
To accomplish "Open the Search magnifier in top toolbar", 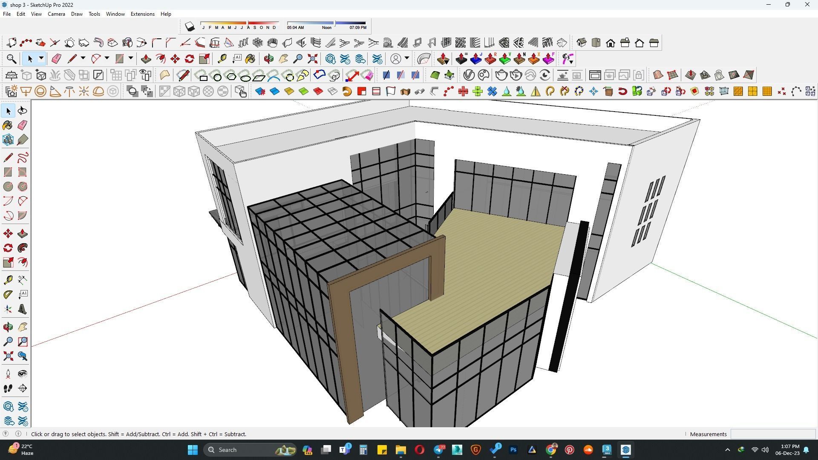I will (x=12, y=59).
